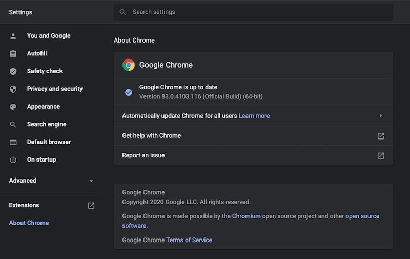
Task: Click the Appearance palette icon
Action: pyautogui.click(x=13, y=107)
